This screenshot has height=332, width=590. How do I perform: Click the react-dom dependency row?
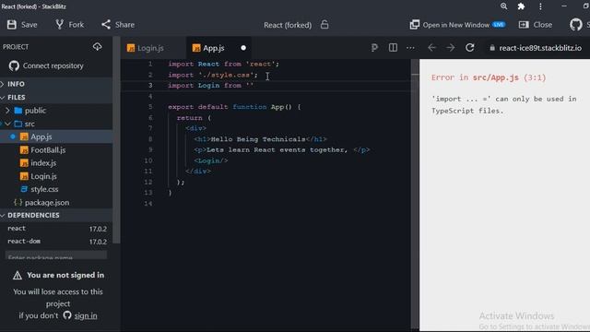57,242
